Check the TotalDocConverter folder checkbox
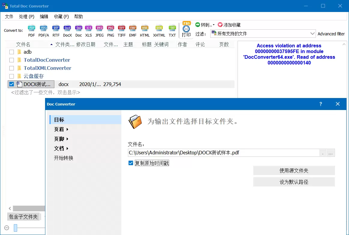This screenshot has width=349, height=235. (x=12, y=60)
